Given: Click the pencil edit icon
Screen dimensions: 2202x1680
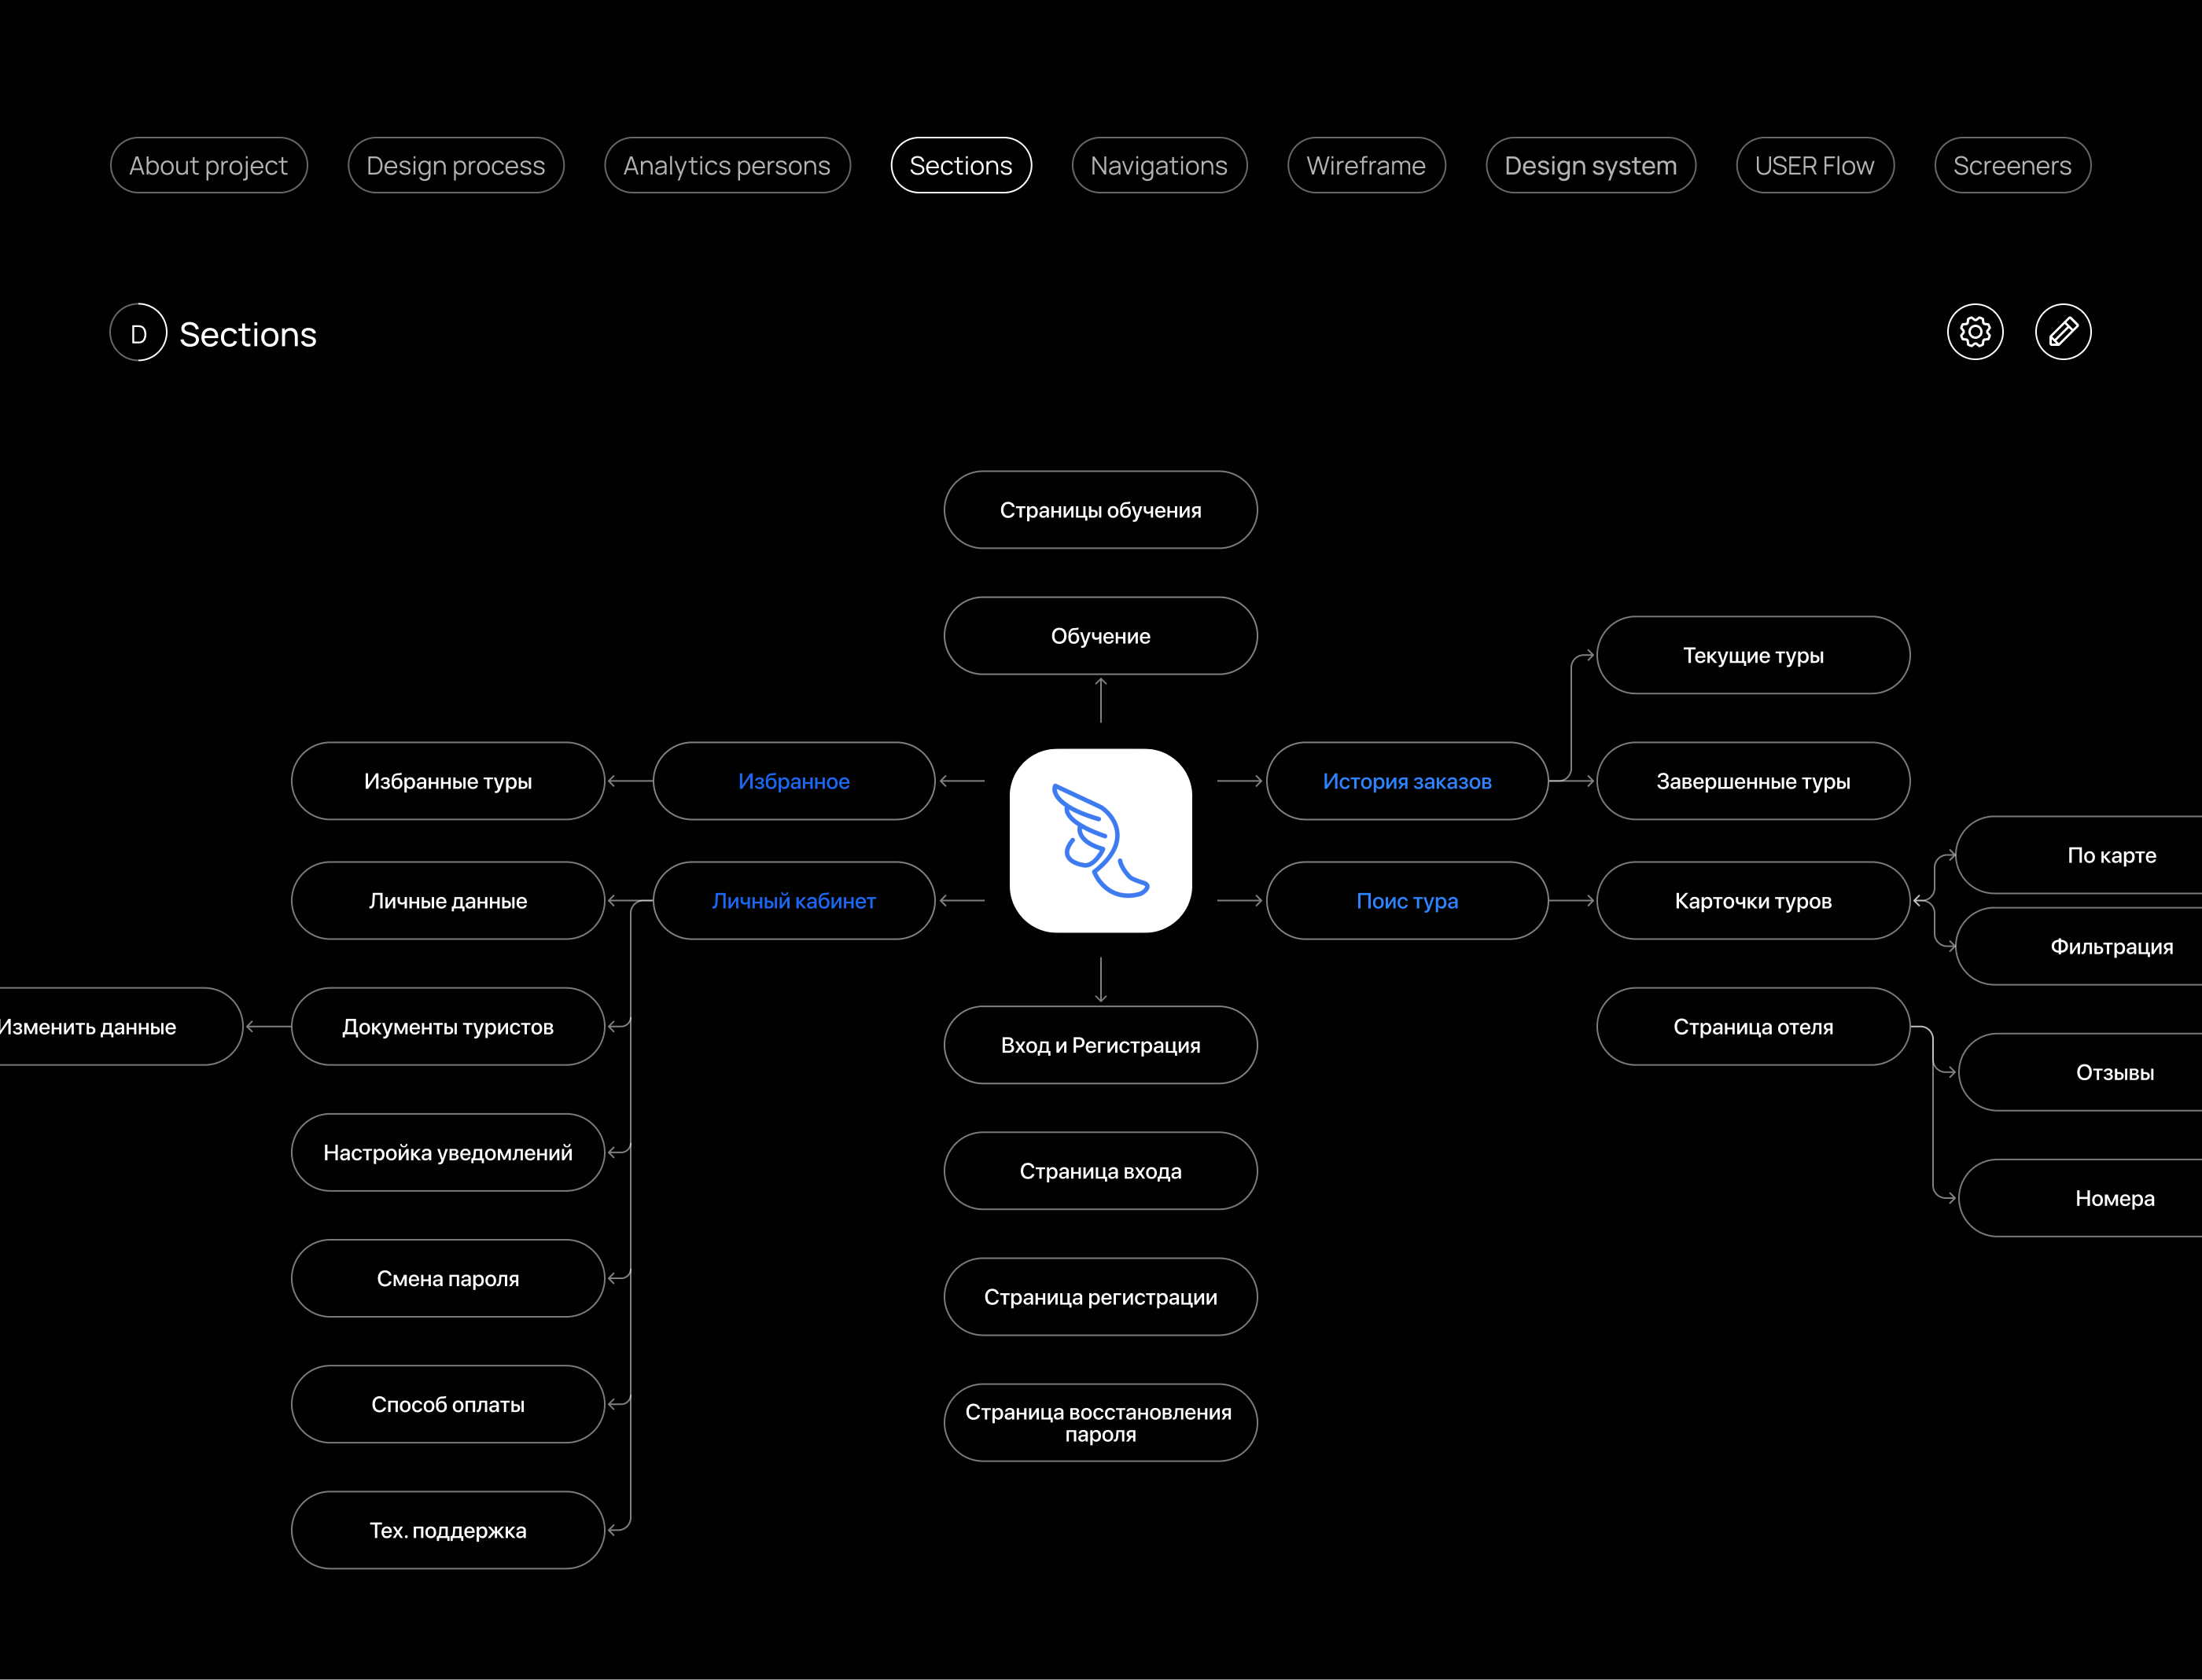Looking at the screenshot, I should 2062,332.
